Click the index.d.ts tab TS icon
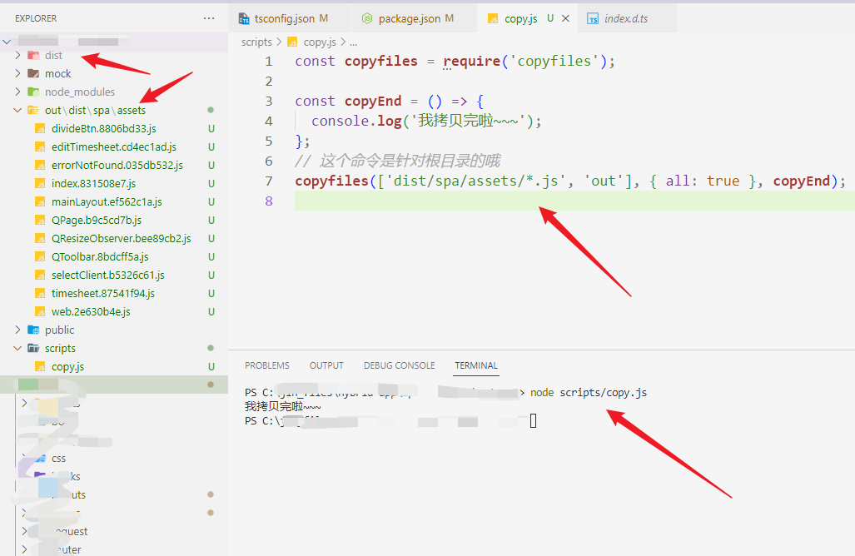The image size is (855, 556). tap(593, 19)
